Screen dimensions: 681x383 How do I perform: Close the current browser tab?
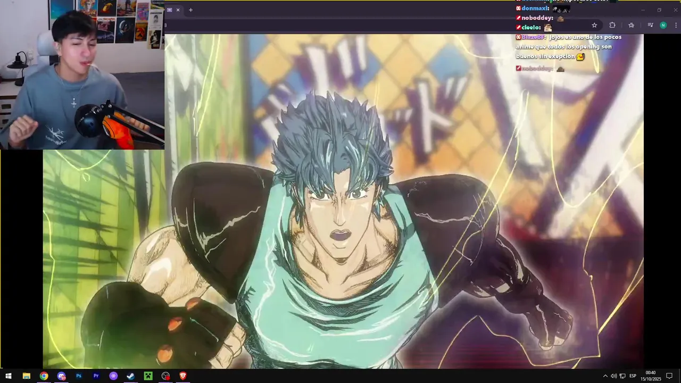tap(178, 10)
